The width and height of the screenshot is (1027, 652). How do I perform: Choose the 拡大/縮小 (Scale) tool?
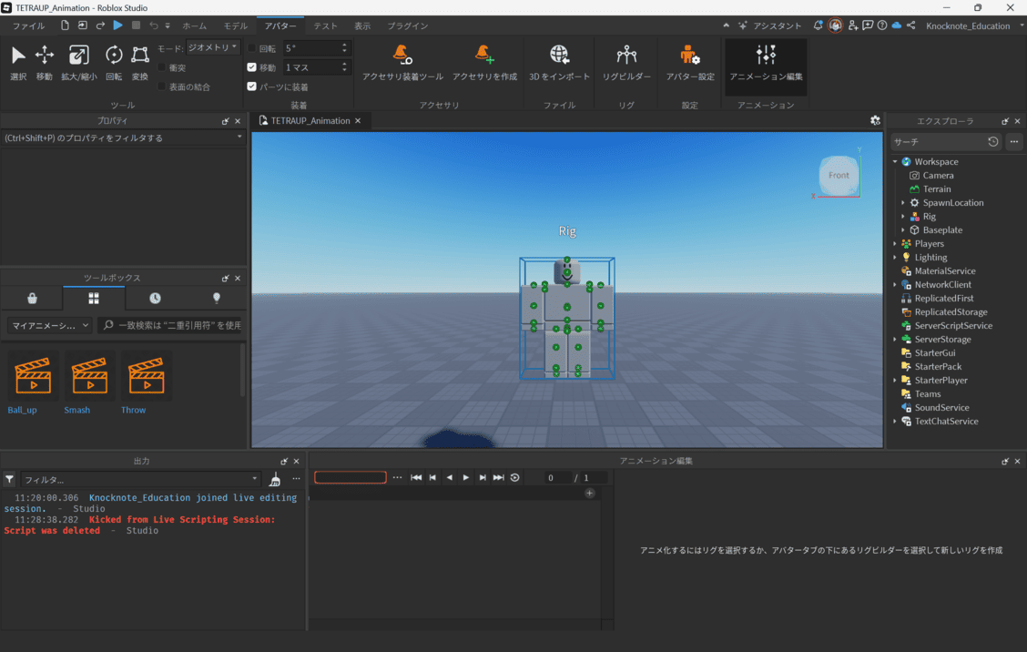[78, 63]
